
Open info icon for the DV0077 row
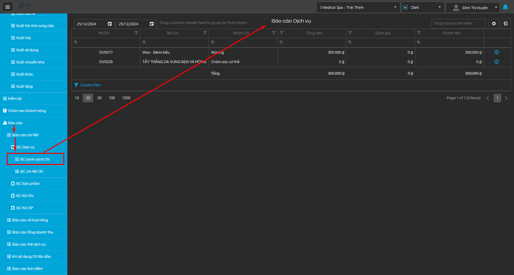[496, 52]
